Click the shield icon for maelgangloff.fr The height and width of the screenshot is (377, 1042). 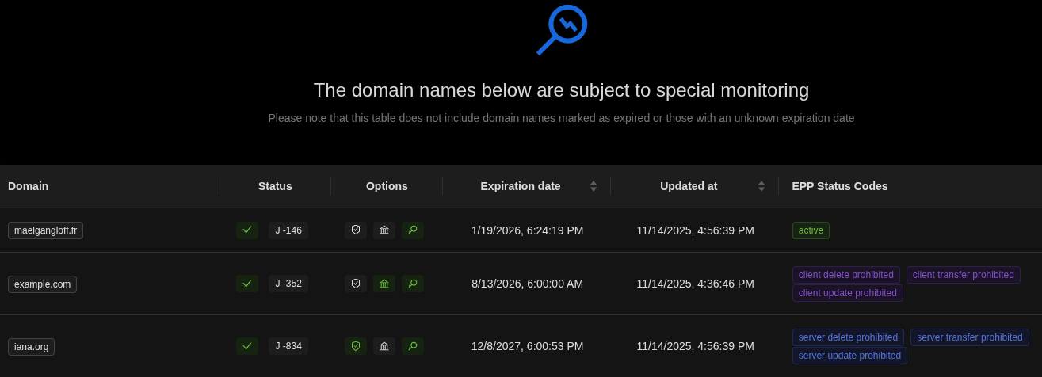[x=356, y=230]
